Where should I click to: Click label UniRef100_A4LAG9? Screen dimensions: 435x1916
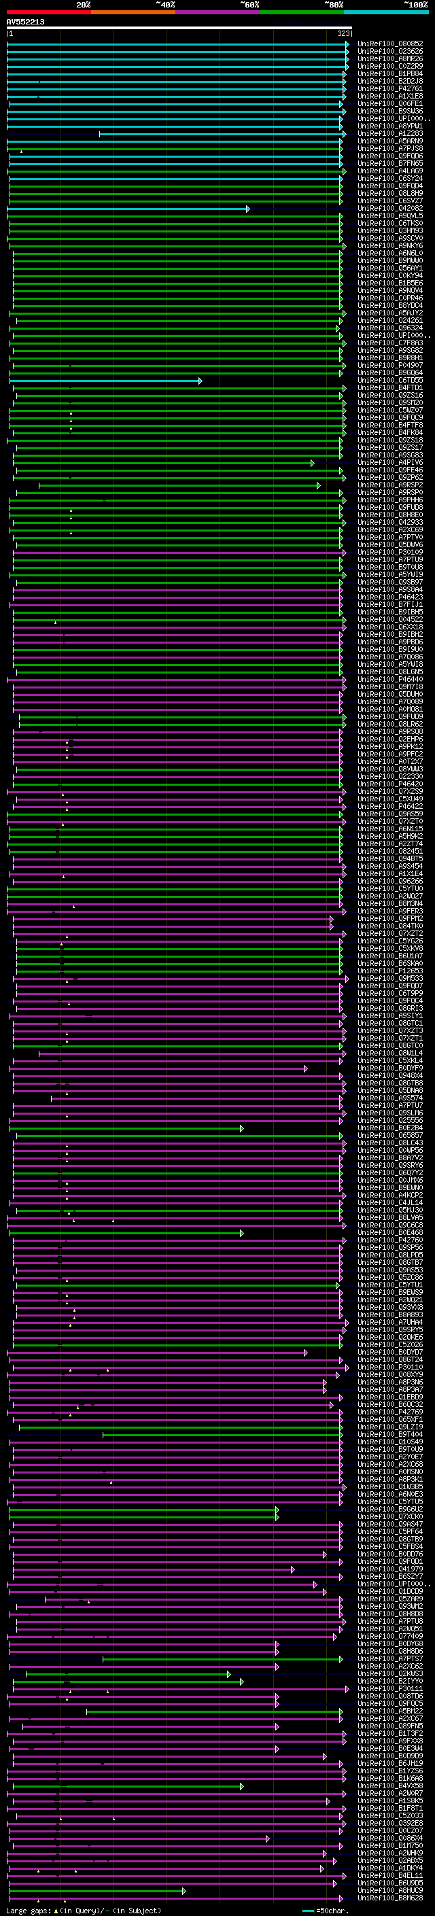390,171
